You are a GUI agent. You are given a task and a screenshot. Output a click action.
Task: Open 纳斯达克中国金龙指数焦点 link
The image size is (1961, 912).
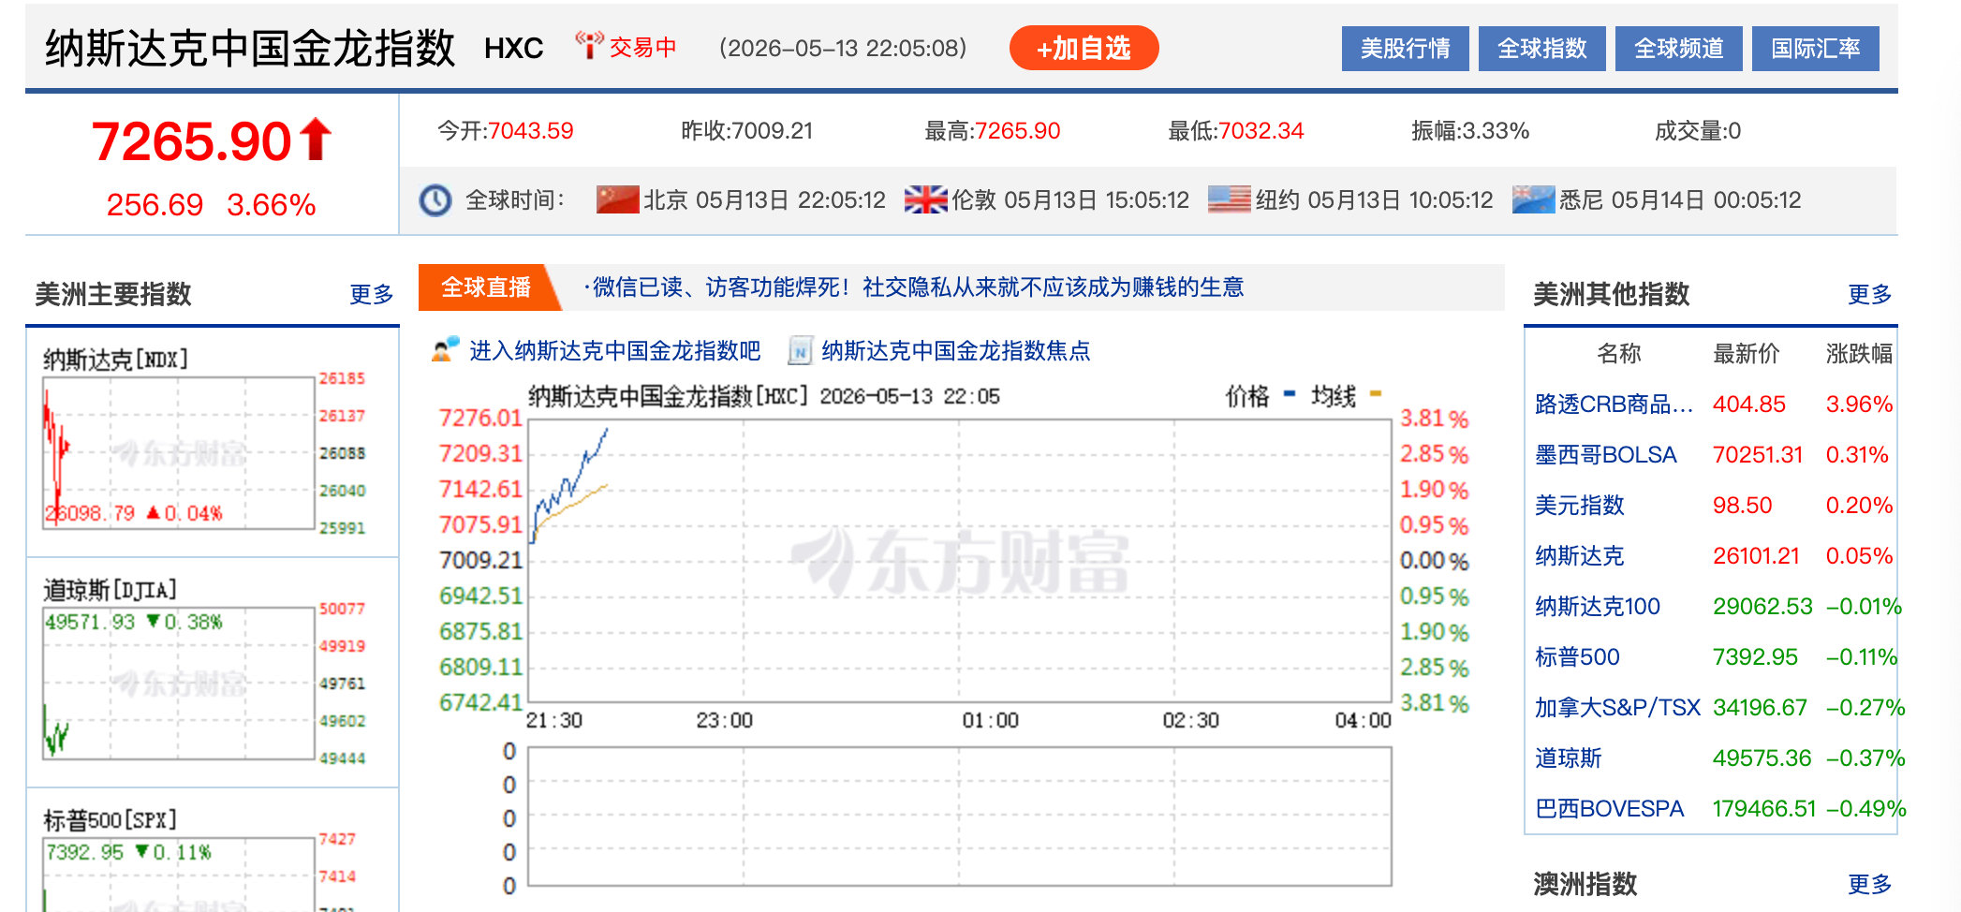click(956, 351)
